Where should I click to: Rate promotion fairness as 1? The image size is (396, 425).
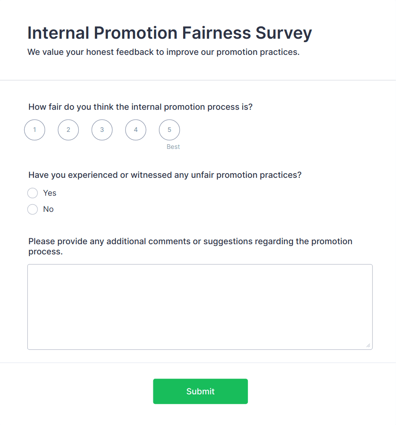[34, 130]
